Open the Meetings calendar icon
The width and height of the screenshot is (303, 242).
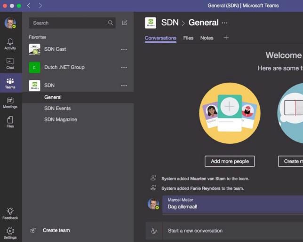pos(10,101)
